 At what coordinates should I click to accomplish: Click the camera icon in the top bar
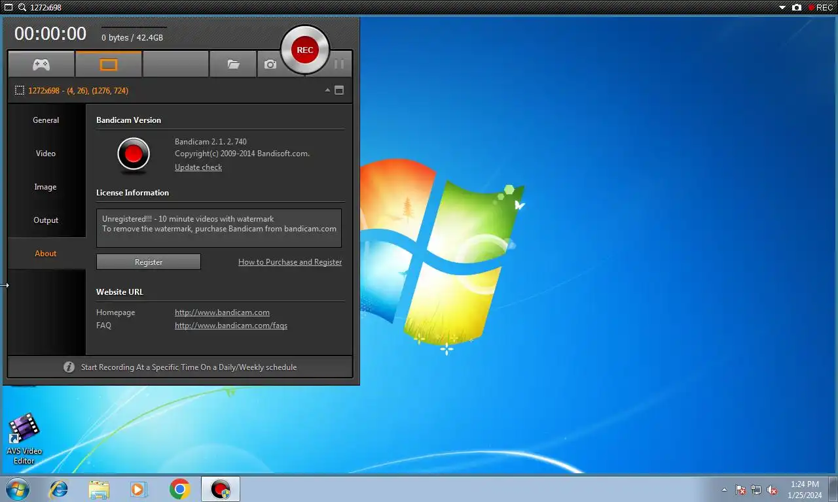pos(797,8)
